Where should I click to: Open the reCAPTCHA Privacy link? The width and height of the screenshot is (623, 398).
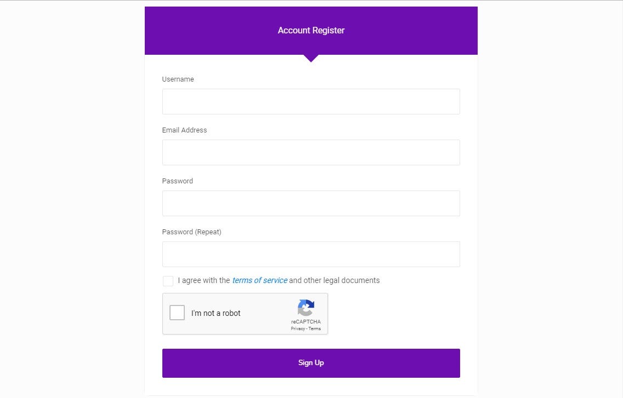pos(297,328)
